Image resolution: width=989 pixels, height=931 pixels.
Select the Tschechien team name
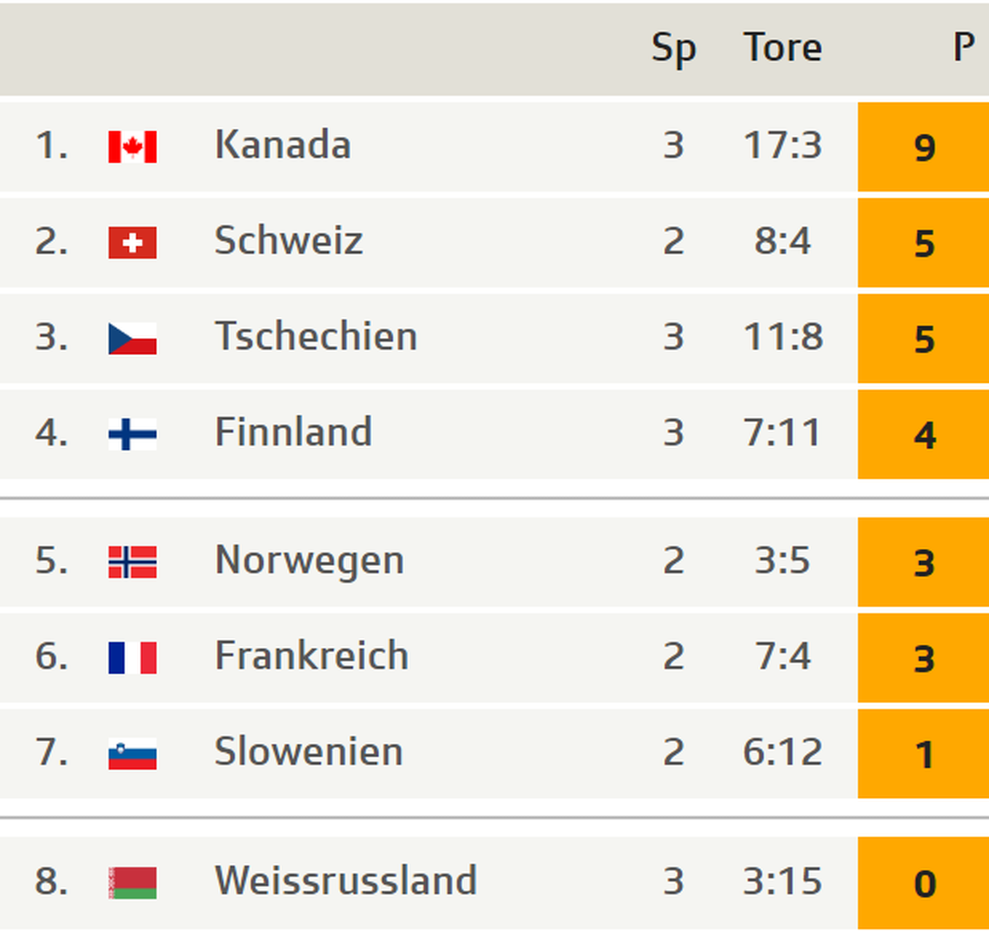coord(316,336)
